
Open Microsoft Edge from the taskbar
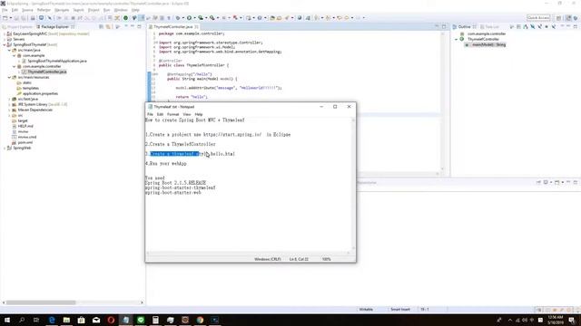point(52,320)
